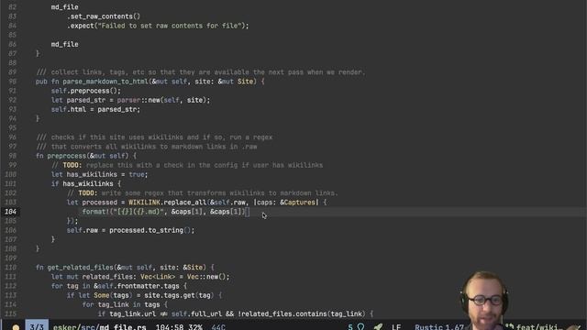
Task: Click the has_wikilinks variable declaration on line 100
Action: [92, 175]
